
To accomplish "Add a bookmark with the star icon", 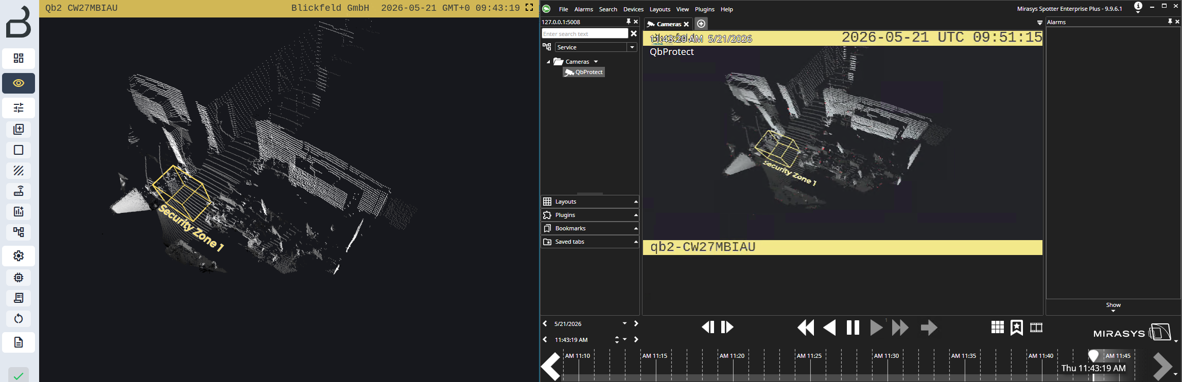I will [x=1017, y=328].
